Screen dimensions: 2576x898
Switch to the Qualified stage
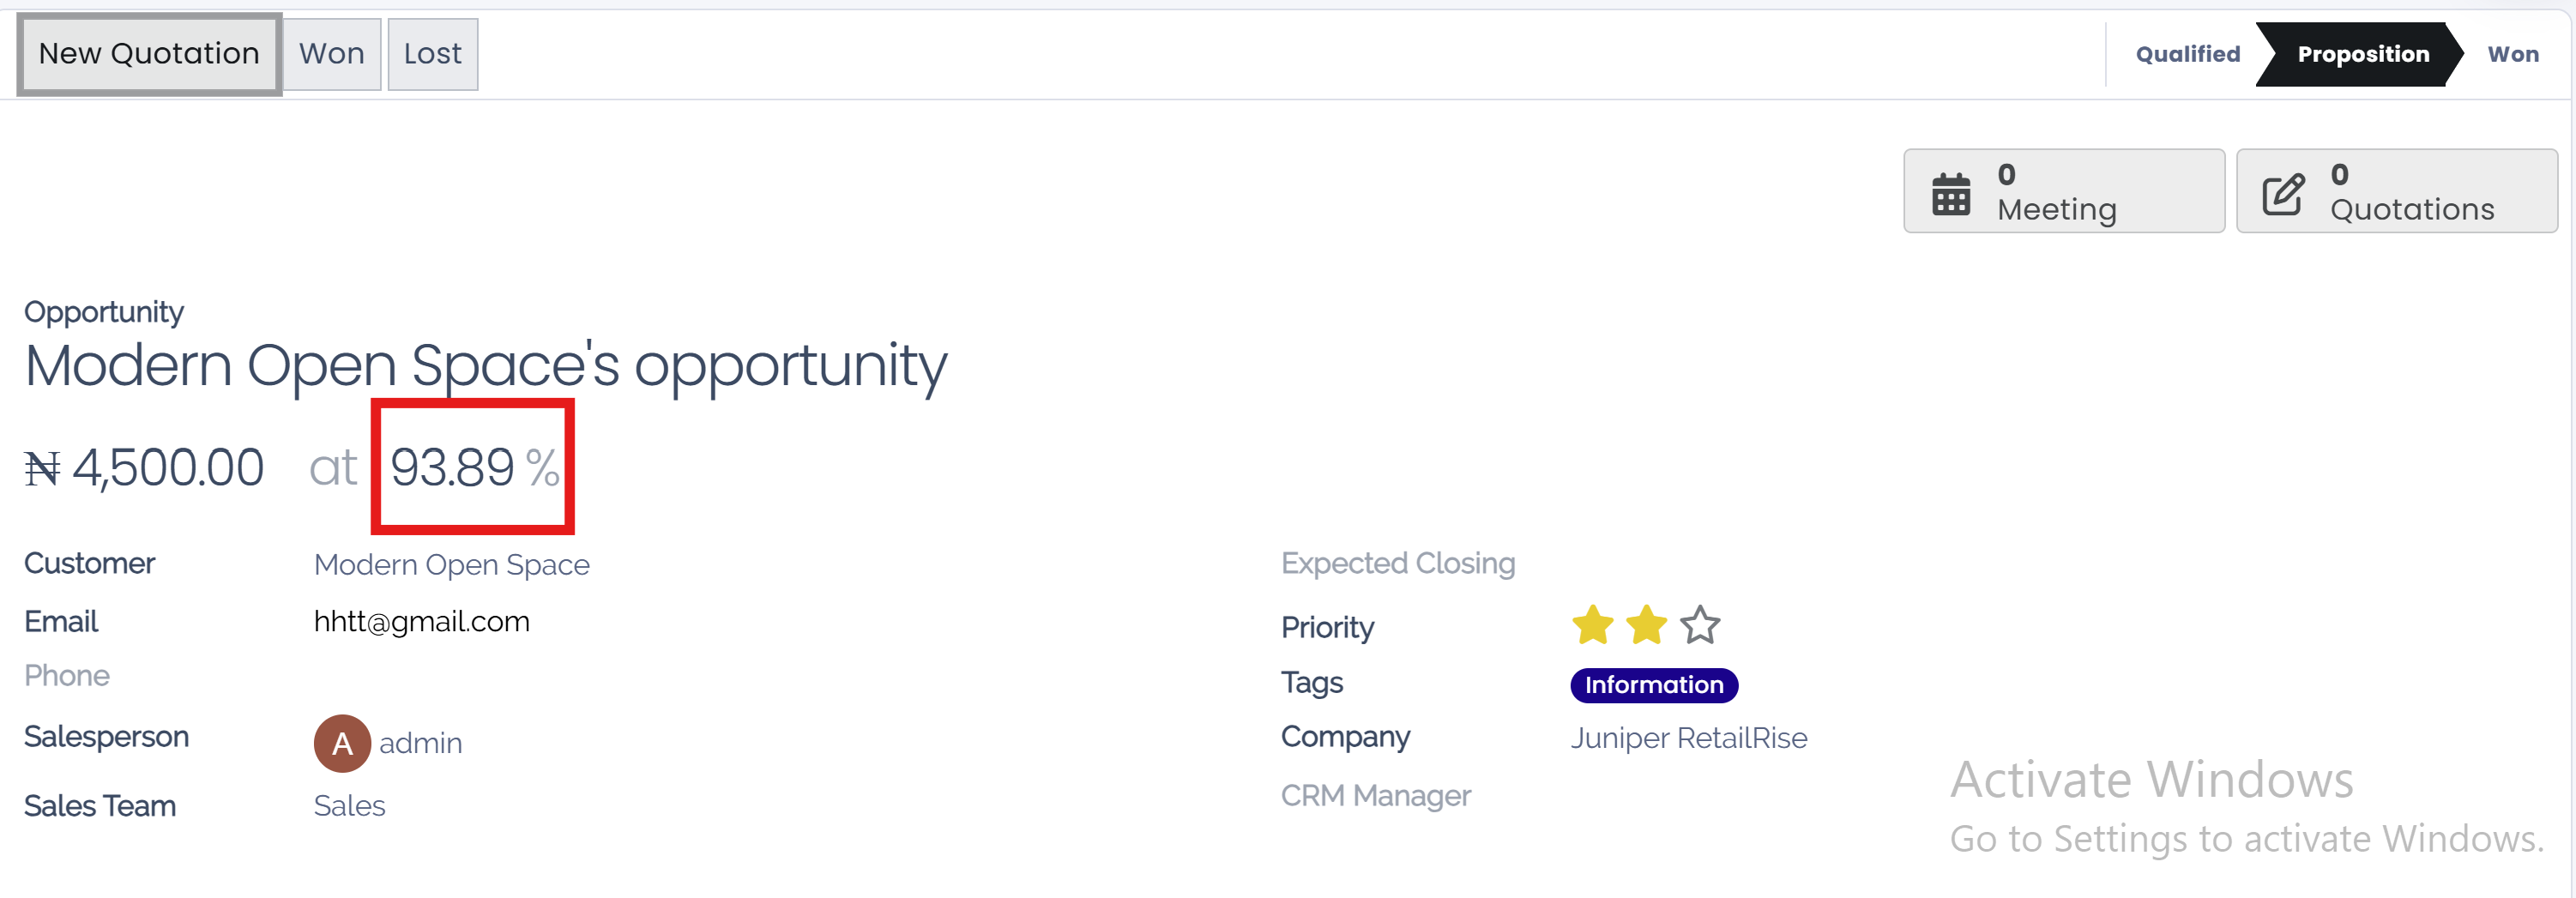point(2187,54)
